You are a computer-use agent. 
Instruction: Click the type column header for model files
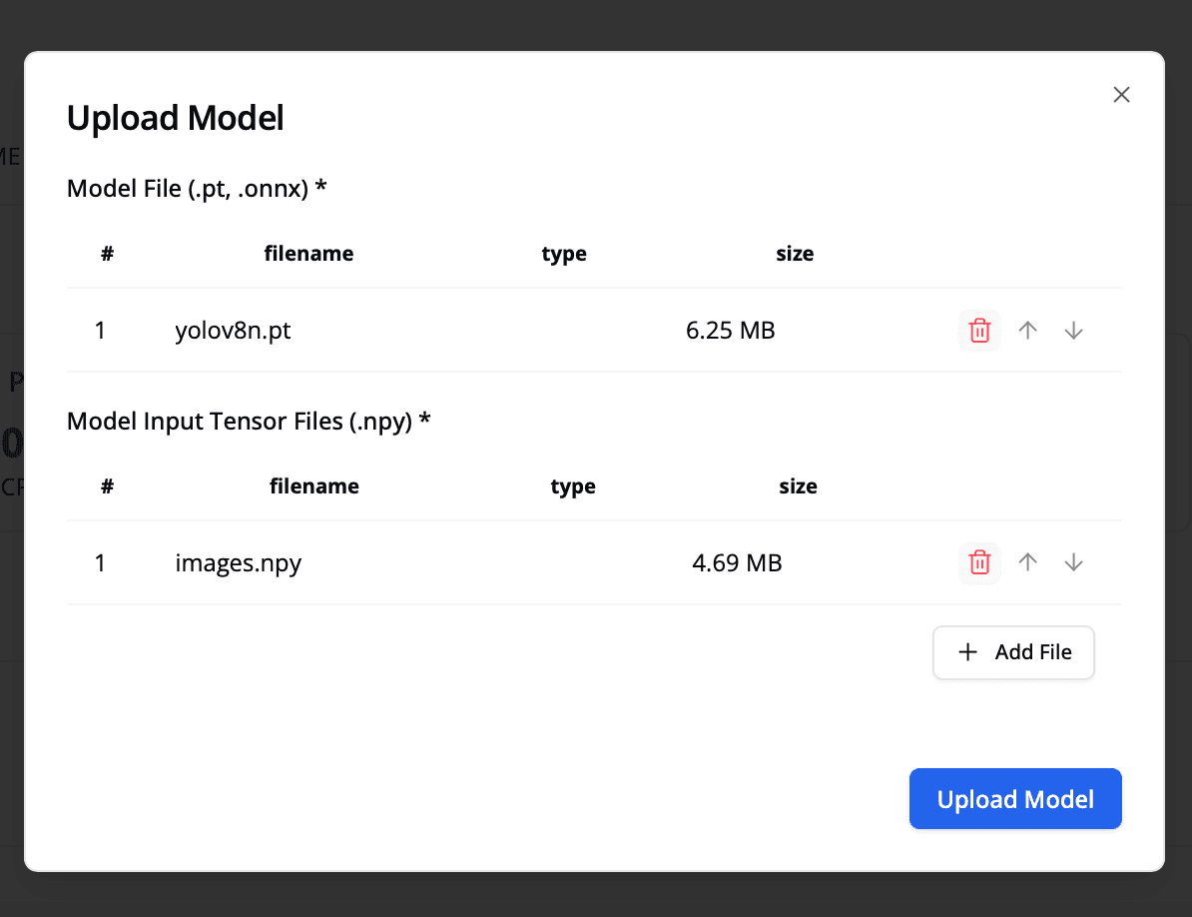[564, 253]
